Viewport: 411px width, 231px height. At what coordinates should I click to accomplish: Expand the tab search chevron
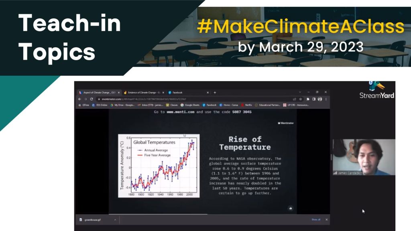coord(299,92)
